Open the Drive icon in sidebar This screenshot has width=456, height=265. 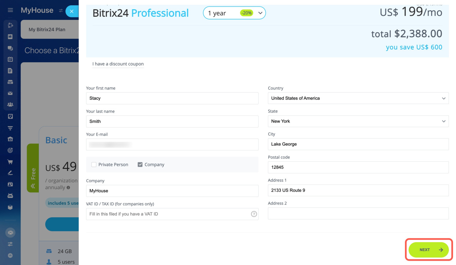10,82
